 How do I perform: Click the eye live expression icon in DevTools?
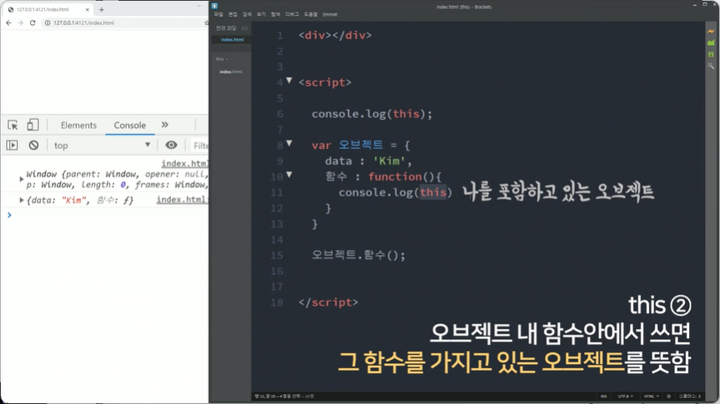[x=171, y=146]
